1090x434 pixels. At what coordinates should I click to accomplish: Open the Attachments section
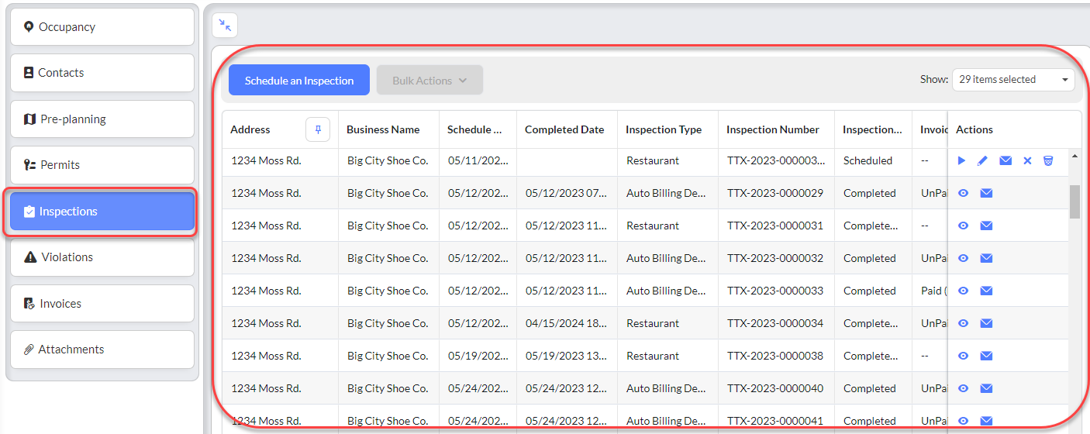[102, 350]
